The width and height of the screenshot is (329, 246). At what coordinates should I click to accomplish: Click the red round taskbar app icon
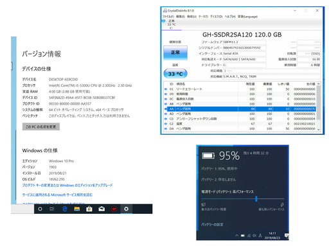tap(114, 209)
